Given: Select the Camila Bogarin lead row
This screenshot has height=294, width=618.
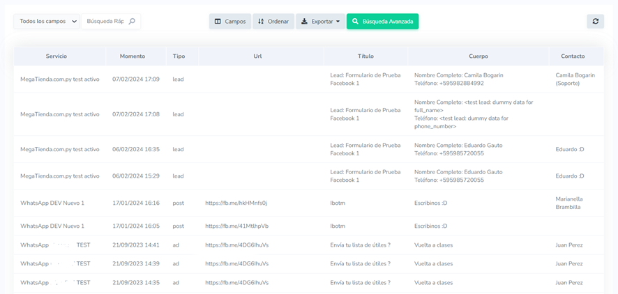Looking at the screenshot, I should tap(279, 79).
